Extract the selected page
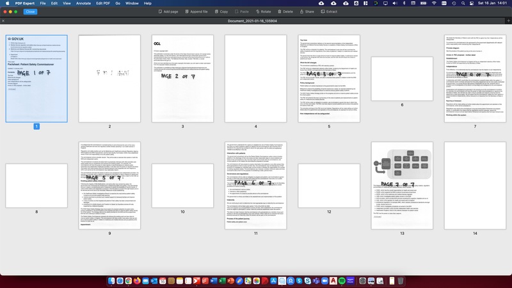Image resolution: width=512 pixels, height=288 pixels. pos(329,12)
